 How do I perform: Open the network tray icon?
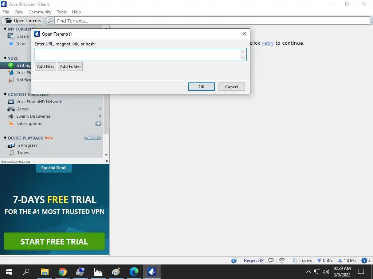click(317, 272)
